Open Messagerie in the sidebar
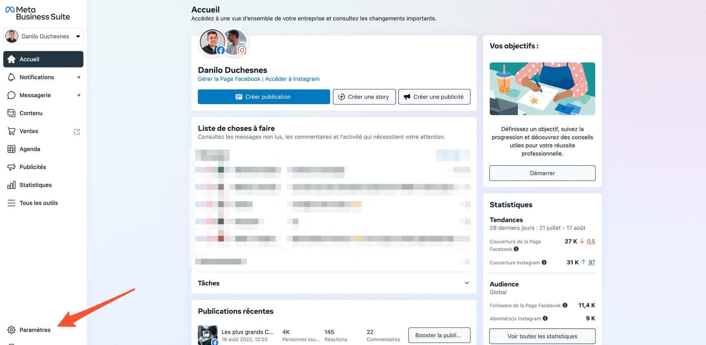 point(43,95)
